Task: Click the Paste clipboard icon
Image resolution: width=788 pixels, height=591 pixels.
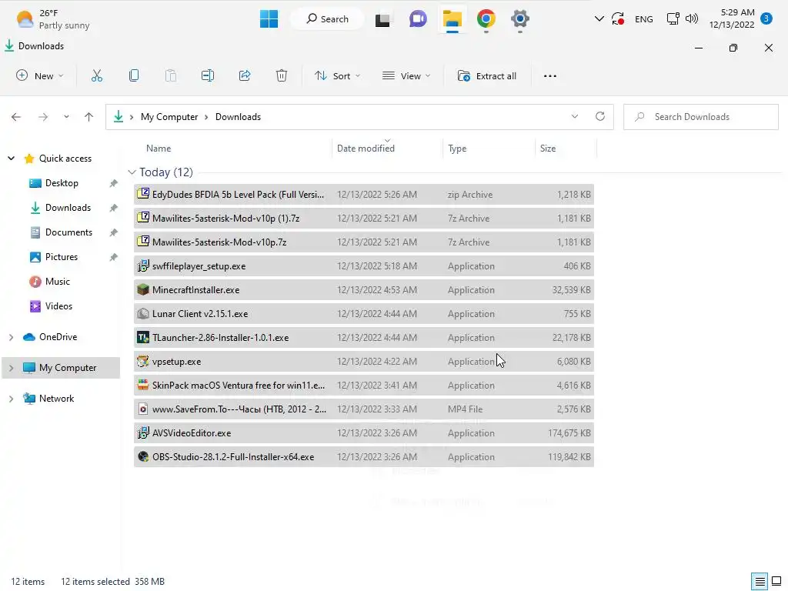Action: tap(171, 76)
